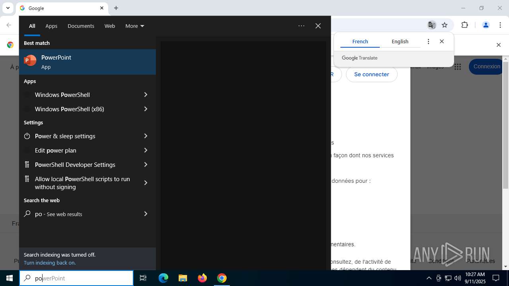Click the Windows PowerShell result text
This screenshot has height=286, width=509.
tap(62, 95)
